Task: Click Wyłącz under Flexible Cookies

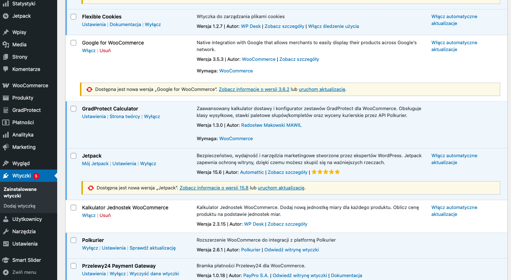Action: [153, 25]
